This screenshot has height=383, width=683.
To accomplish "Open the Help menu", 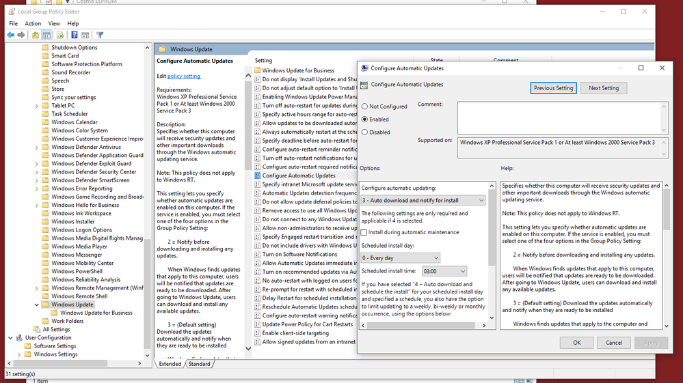I will [72, 23].
